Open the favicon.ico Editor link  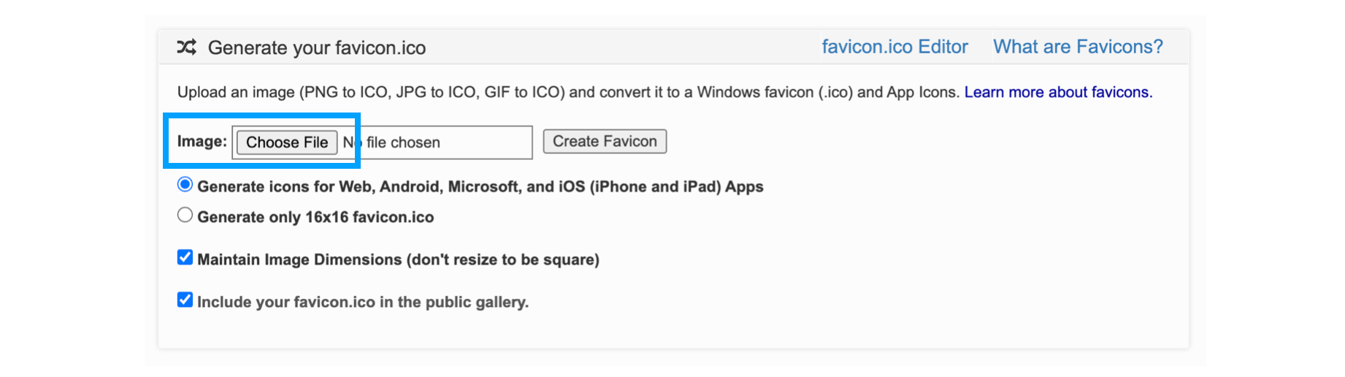point(894,47)
